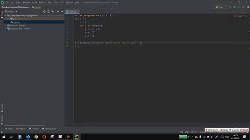Click the warning count indicator in editor
250x140 pixels.
click(241, 16)
